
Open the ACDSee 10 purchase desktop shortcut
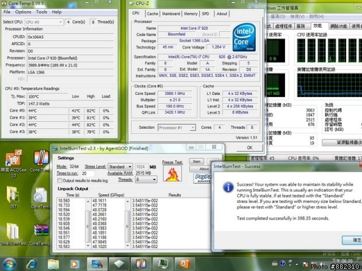tap(14, 164)
